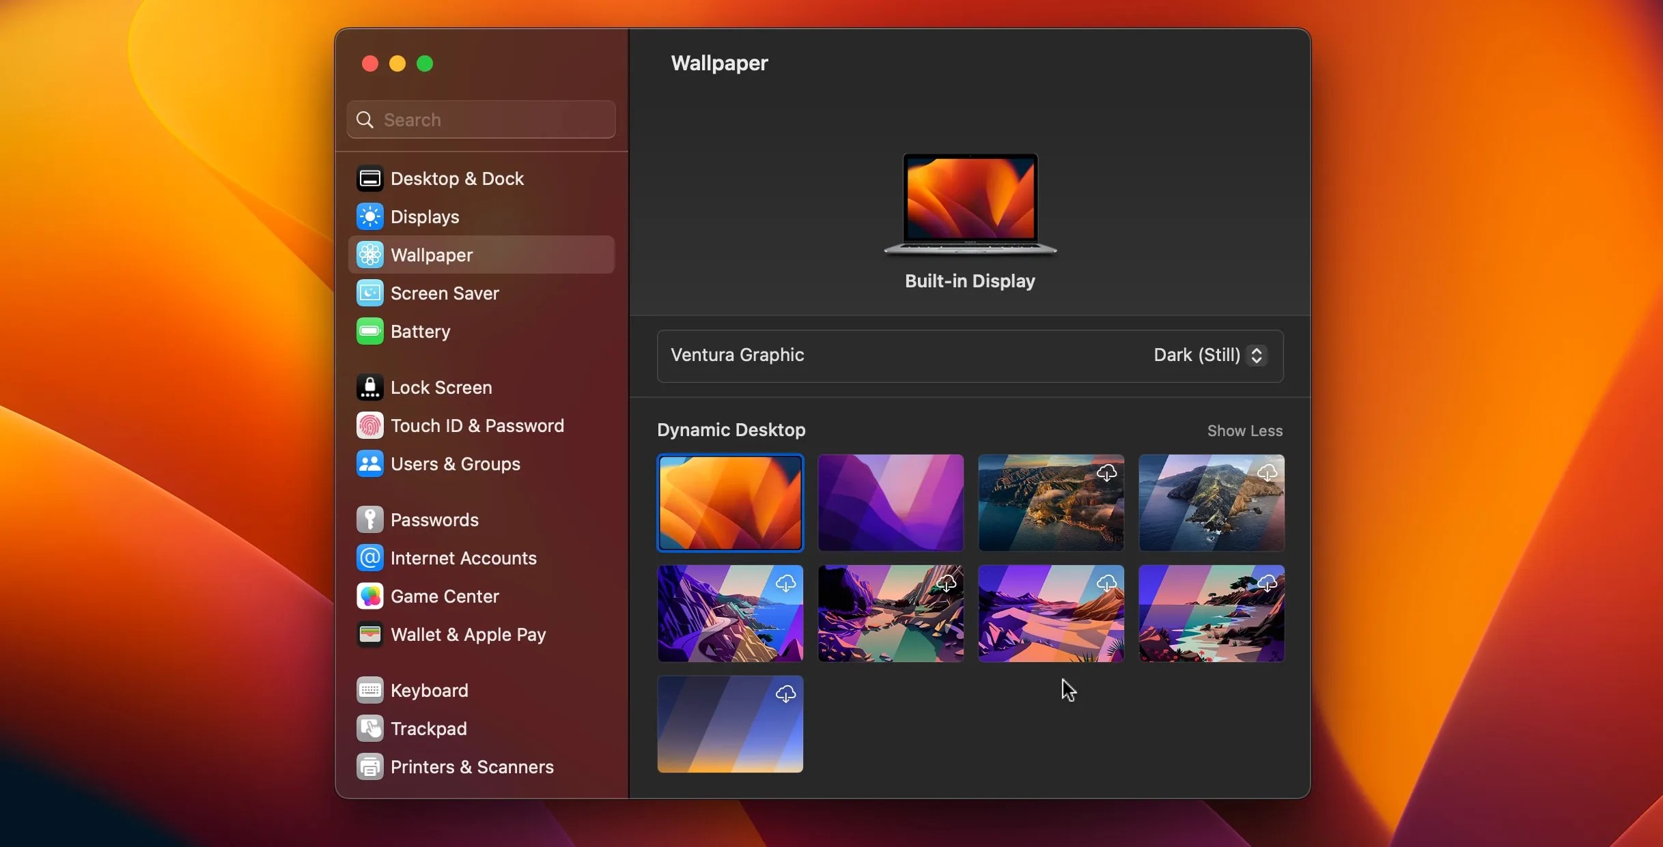The height and width of the screenshot is (847, 1663).
Task: Click the Wallet & Apple Pay icon
Action: click(369, 635)
